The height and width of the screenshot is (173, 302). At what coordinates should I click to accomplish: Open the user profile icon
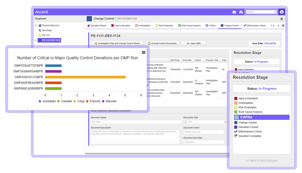click(281, 12)
